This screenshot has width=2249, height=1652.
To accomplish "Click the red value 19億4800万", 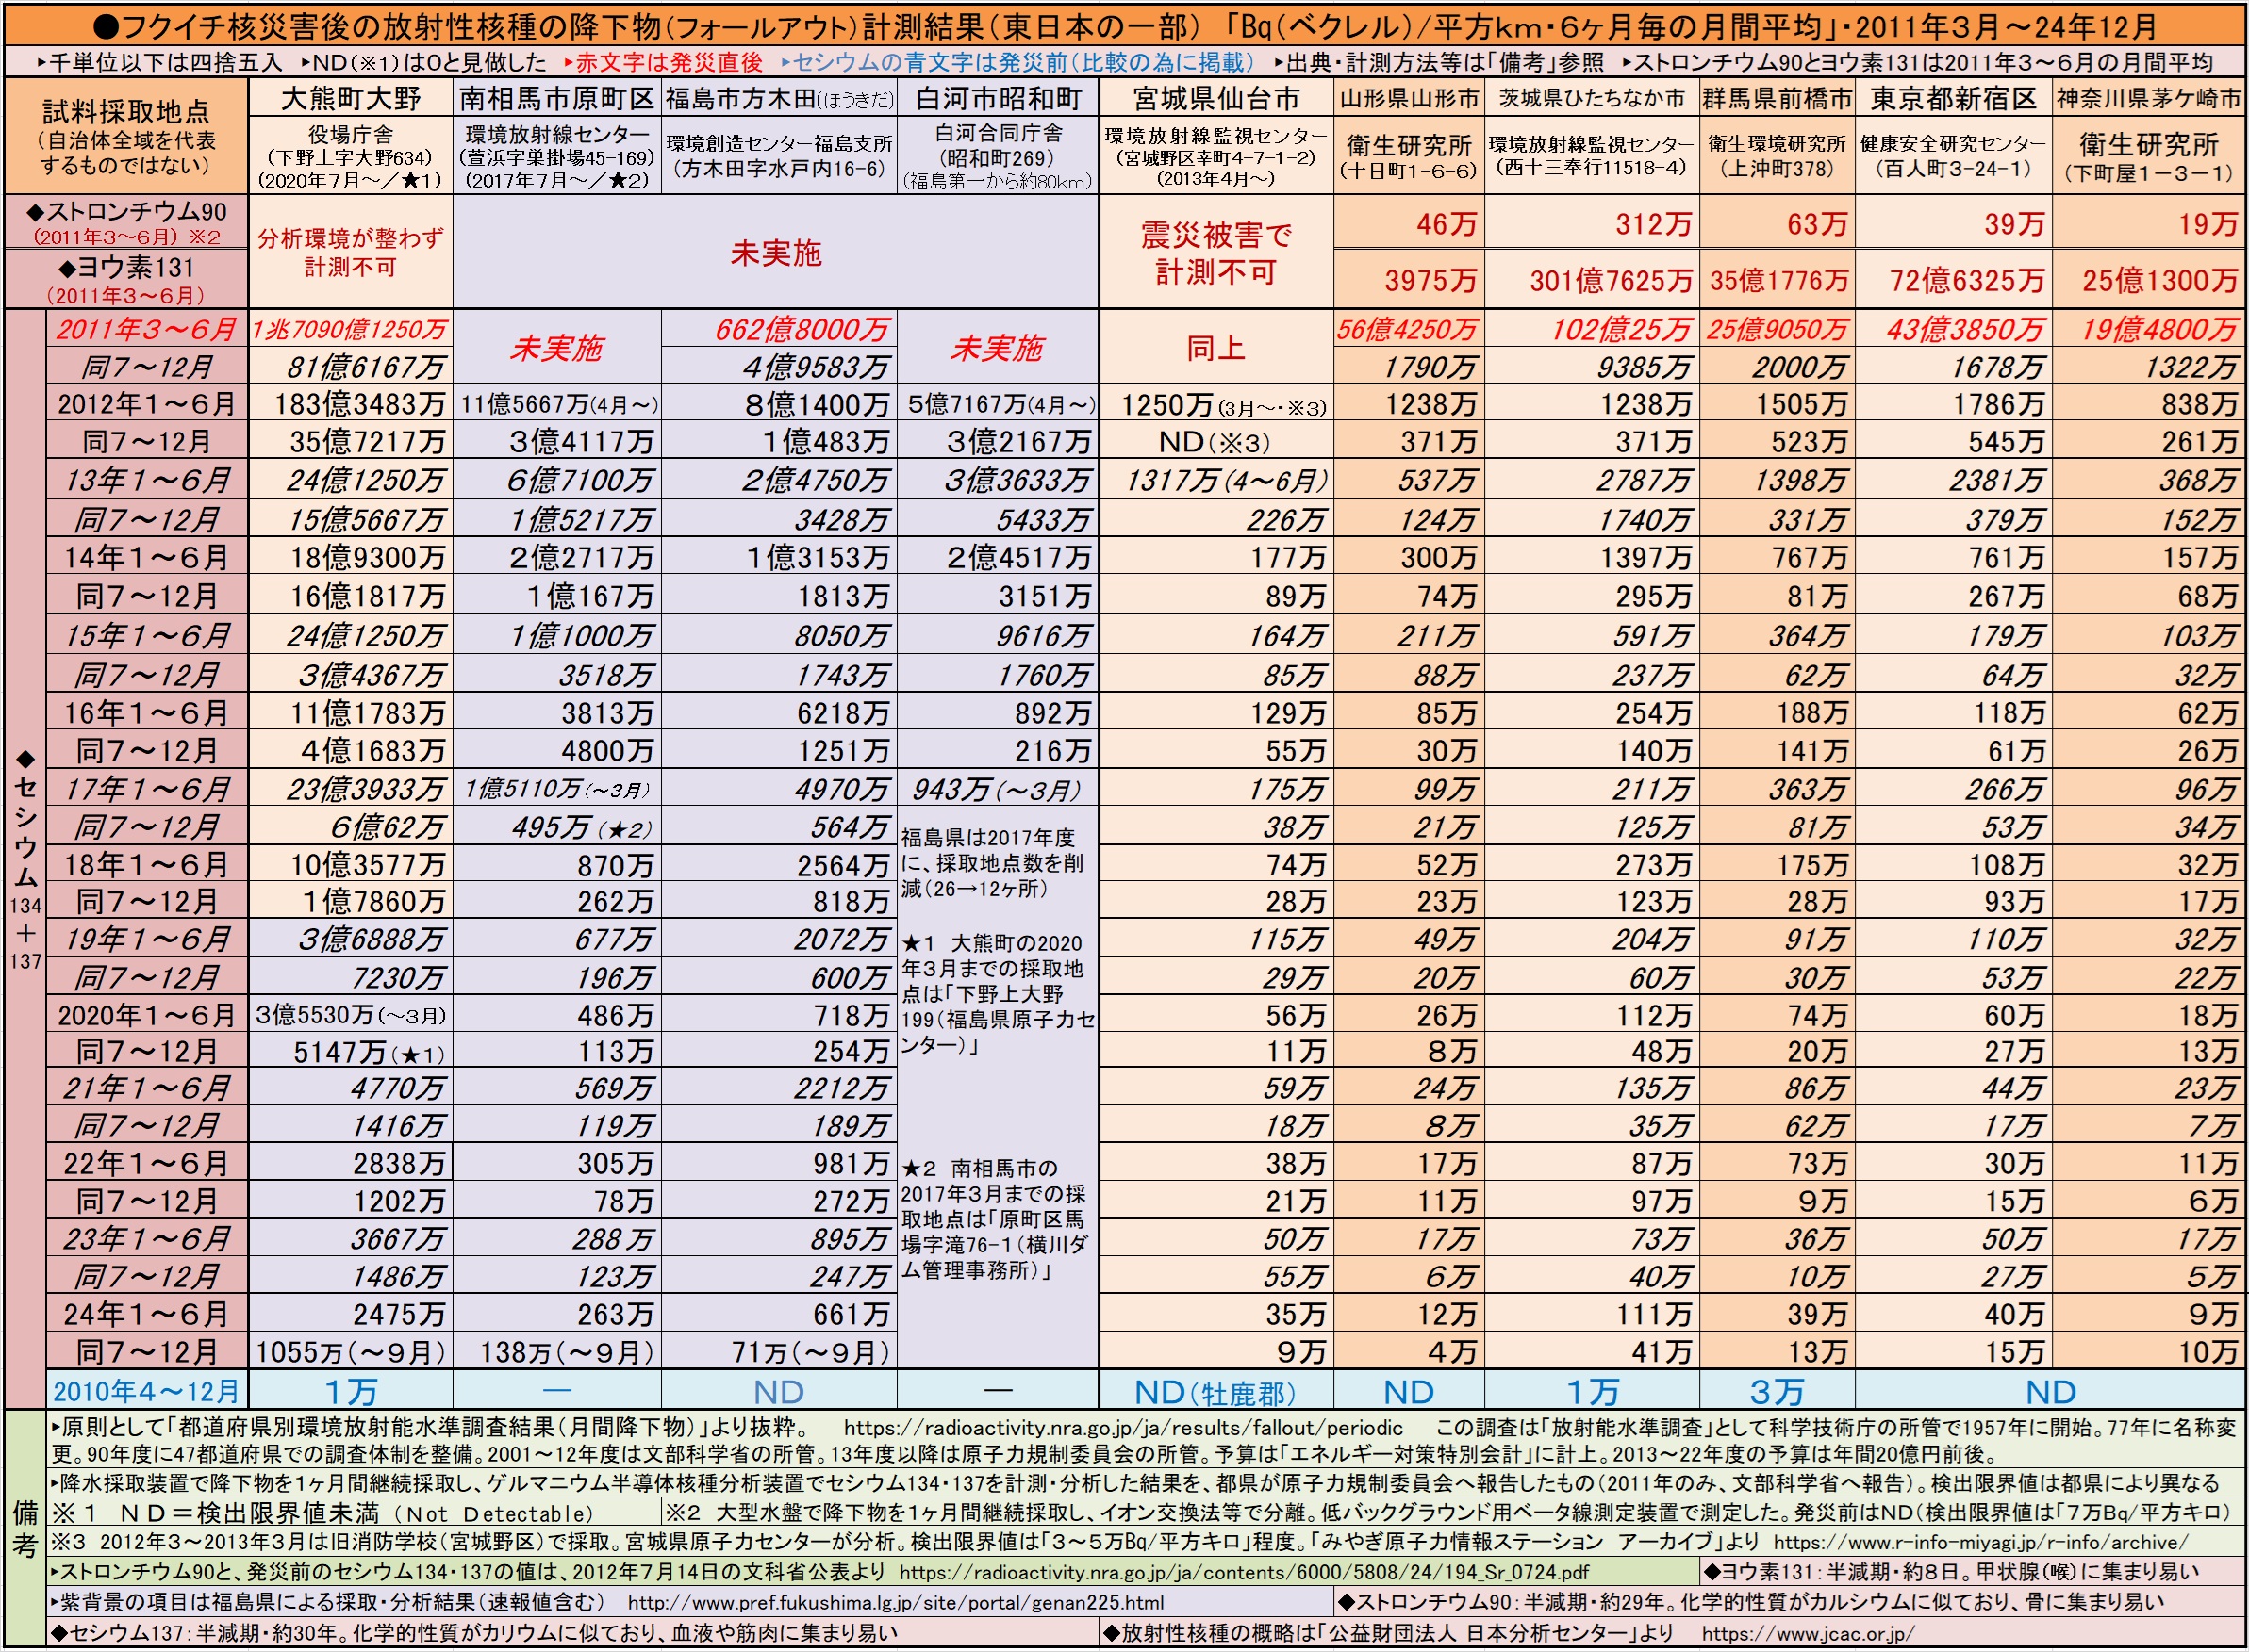I will coord(2160,328).
